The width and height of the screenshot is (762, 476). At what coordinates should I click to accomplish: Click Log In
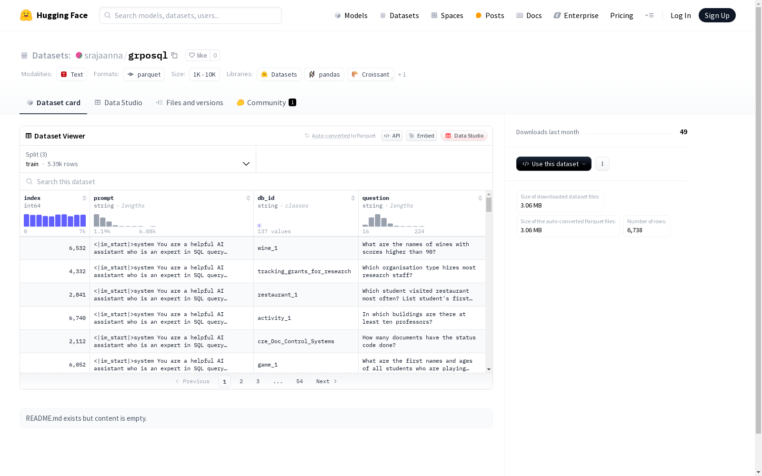681,15
